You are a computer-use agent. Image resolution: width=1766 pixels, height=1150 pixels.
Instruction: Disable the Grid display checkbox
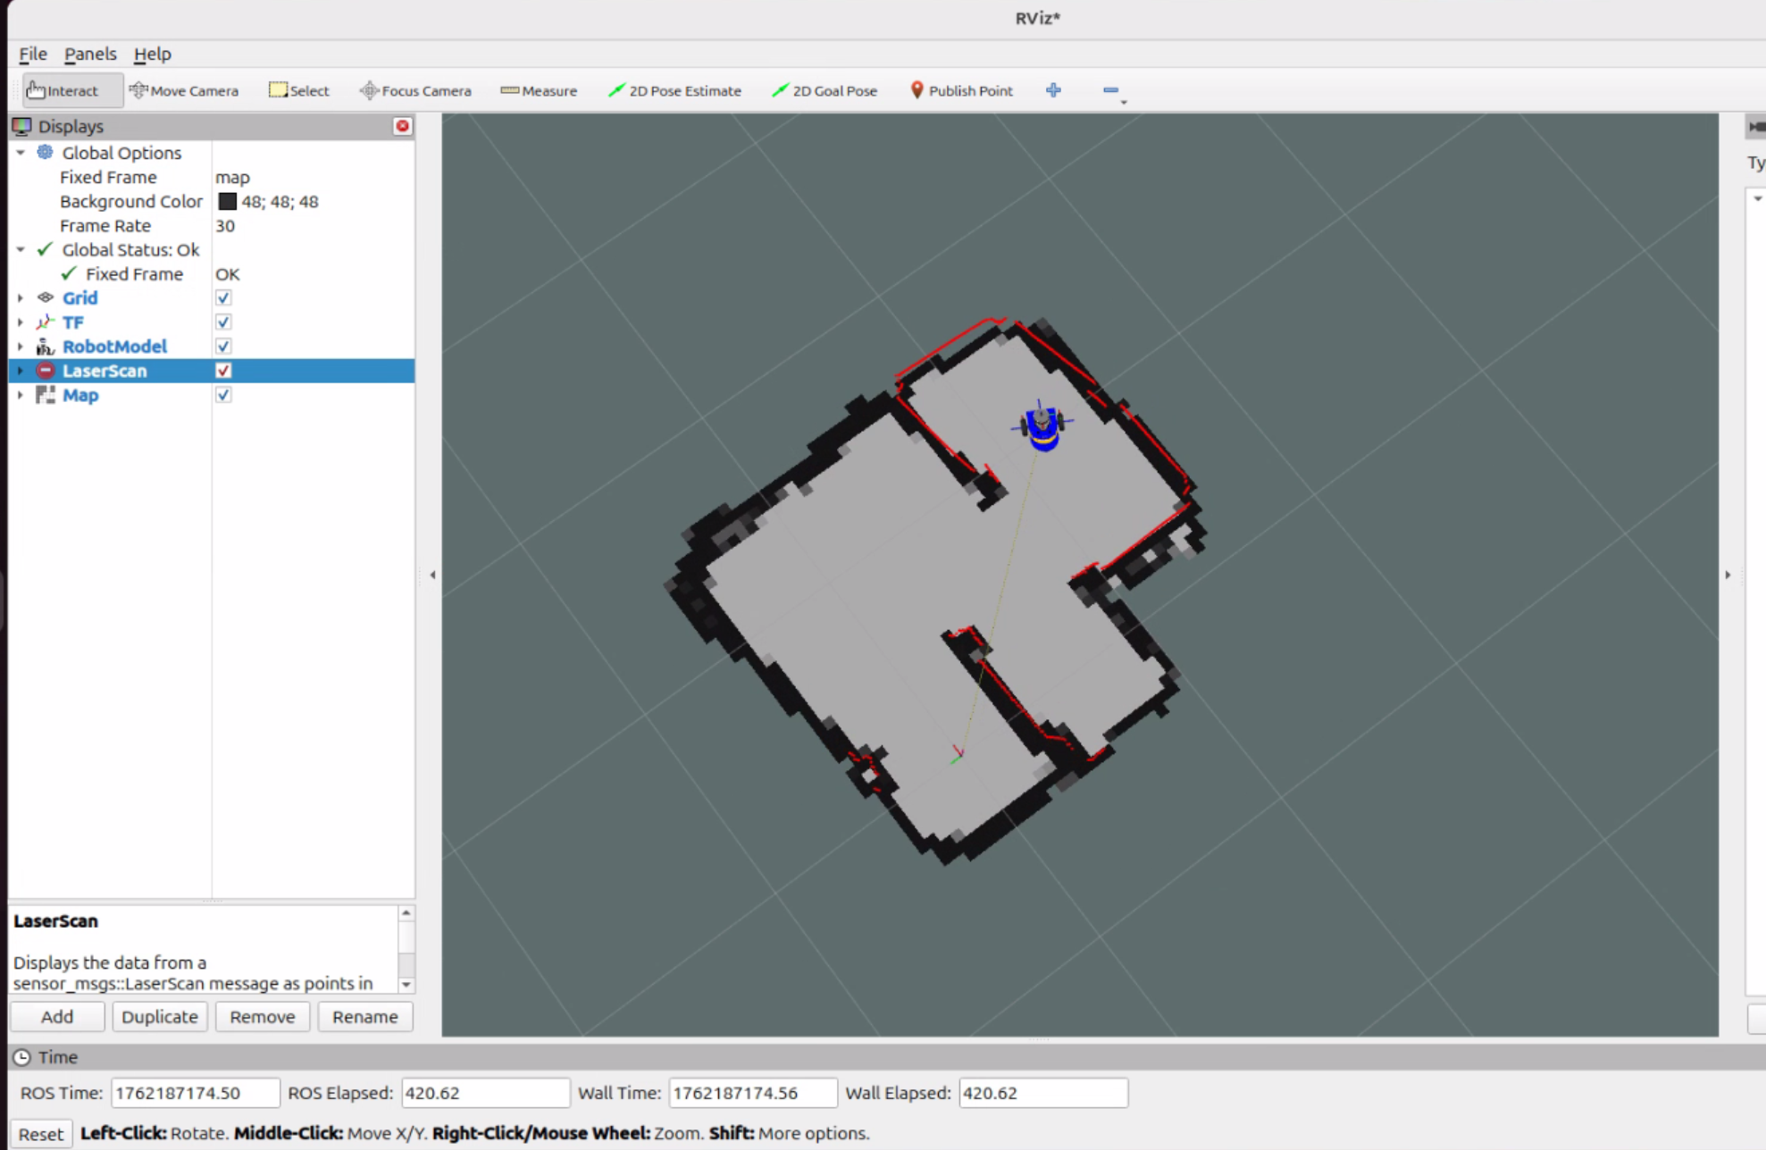coord(223,298)
